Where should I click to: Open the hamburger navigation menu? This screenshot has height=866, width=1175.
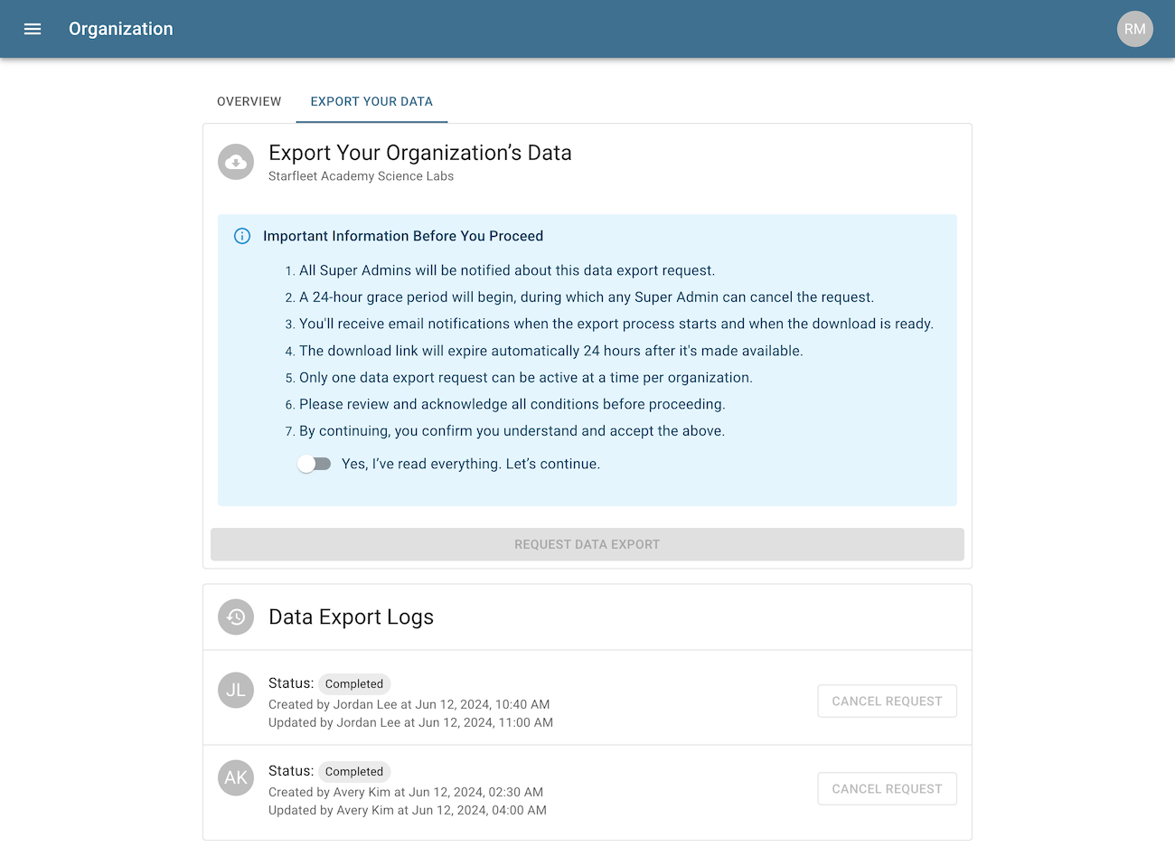(33, 29)
